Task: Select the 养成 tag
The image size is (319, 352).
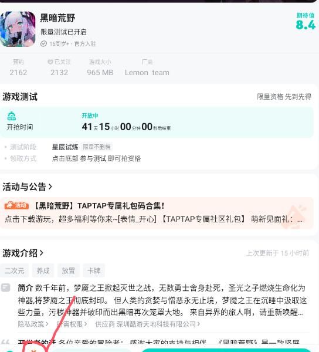Action: click(43, 270)
